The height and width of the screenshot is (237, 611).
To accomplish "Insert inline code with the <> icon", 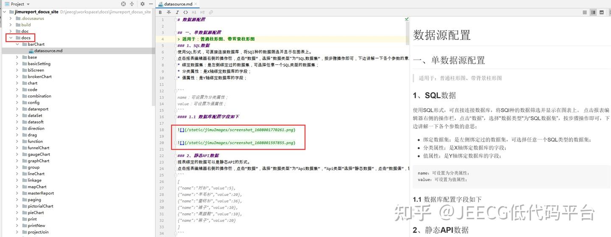I will click(x=186, y=12).
